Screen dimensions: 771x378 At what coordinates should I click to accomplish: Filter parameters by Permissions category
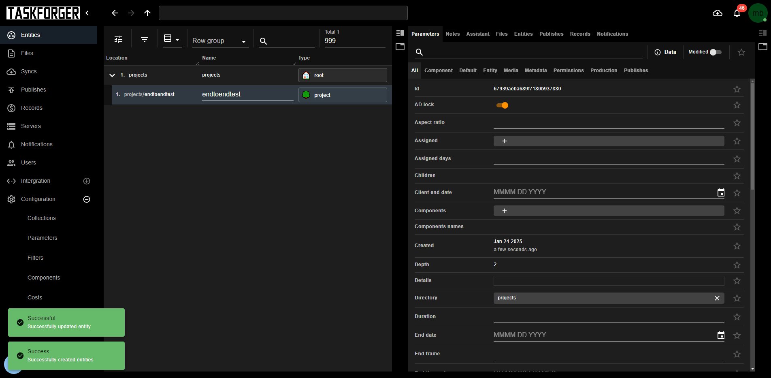(x=569, y=70)
